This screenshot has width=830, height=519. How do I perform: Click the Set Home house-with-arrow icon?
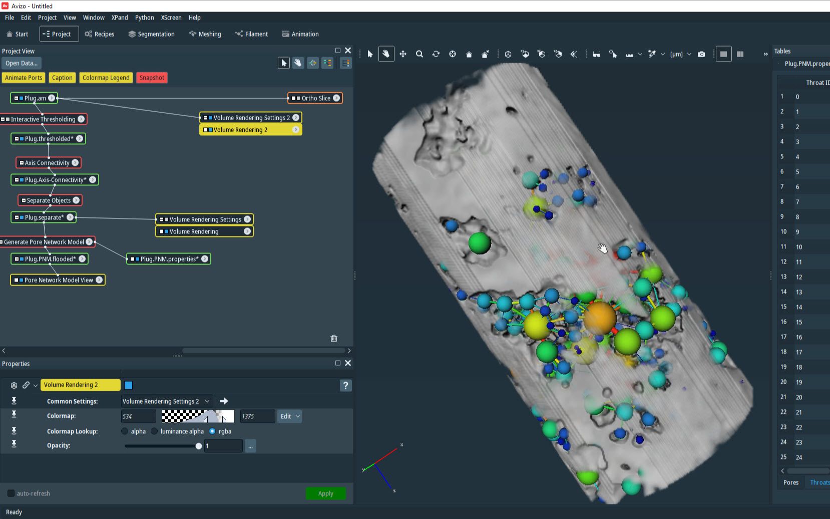click(485, 54)
